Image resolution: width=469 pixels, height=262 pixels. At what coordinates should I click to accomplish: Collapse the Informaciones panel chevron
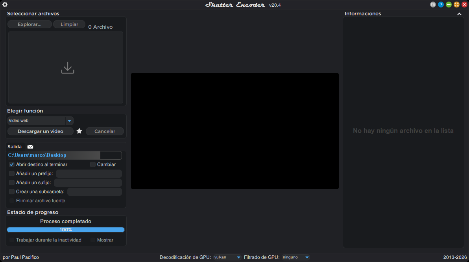tap(459, 14)
